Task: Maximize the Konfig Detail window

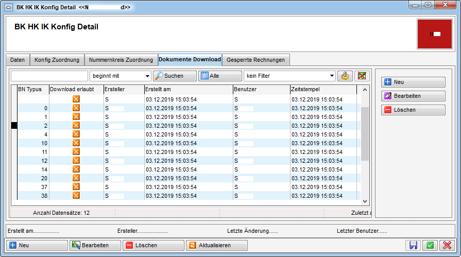Action: coord(428,5)
